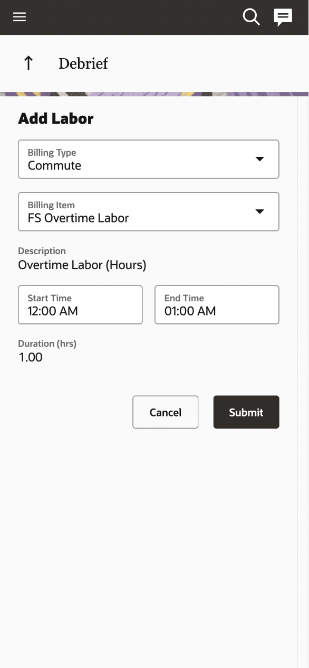Click the Duration (hrs) label
The height and width of the screenshot is (668, 309).
click(47, 344)
